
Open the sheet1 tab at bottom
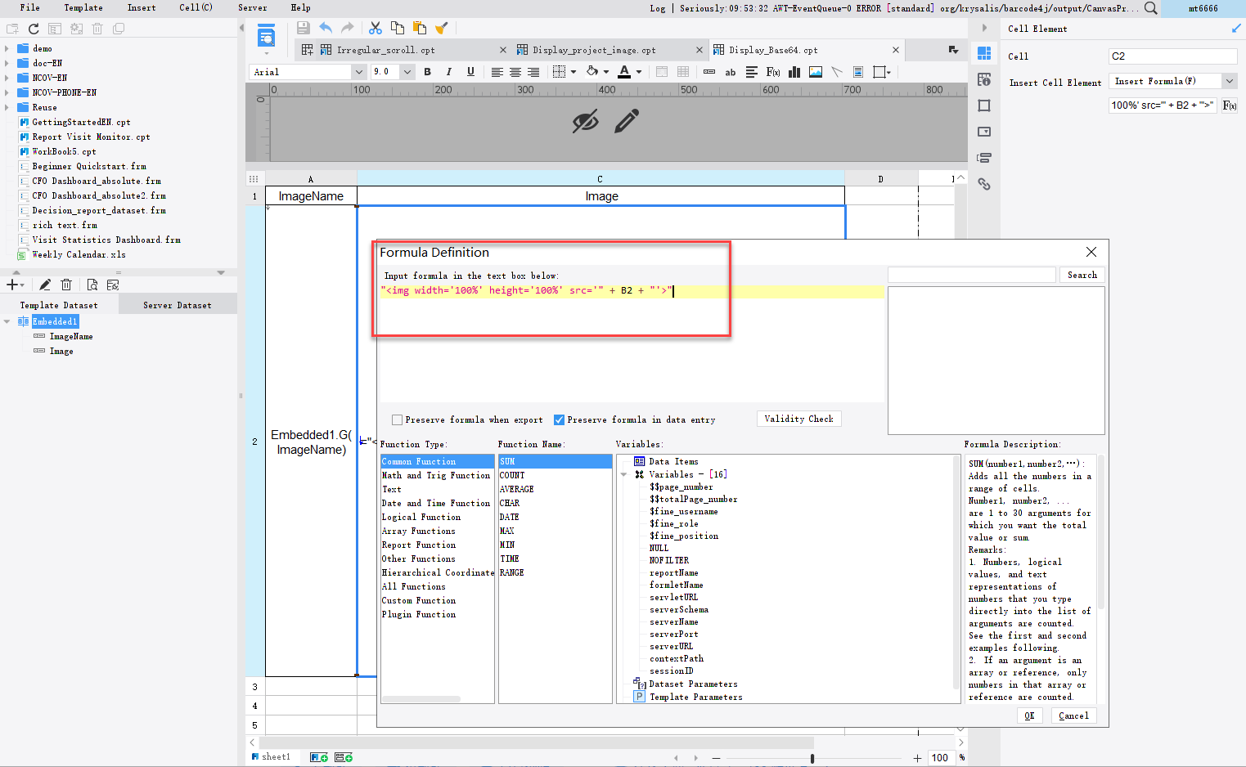click(x=272, y=757)
